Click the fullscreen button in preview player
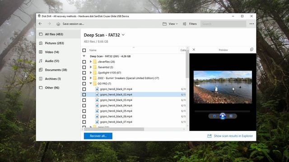This screenshot has height=162, width=289. 231,116
